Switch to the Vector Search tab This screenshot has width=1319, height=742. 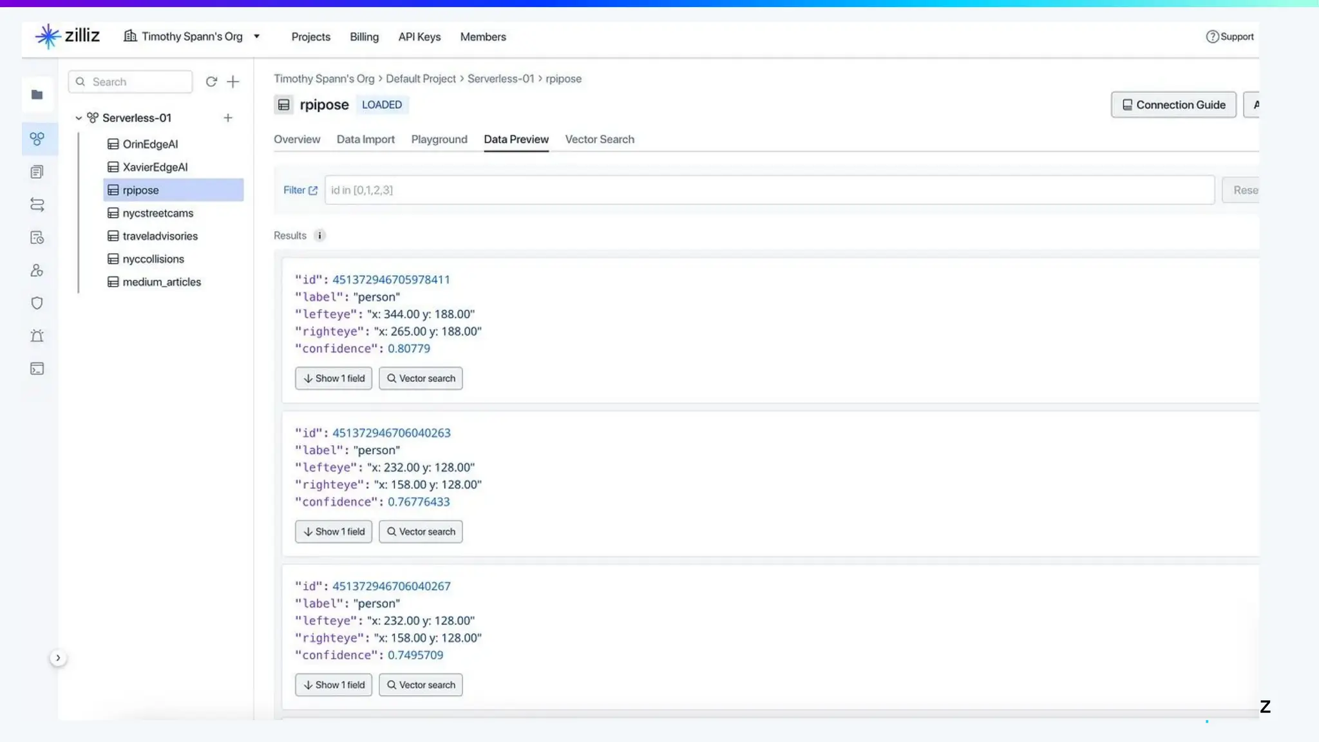[x=600, y=139]
